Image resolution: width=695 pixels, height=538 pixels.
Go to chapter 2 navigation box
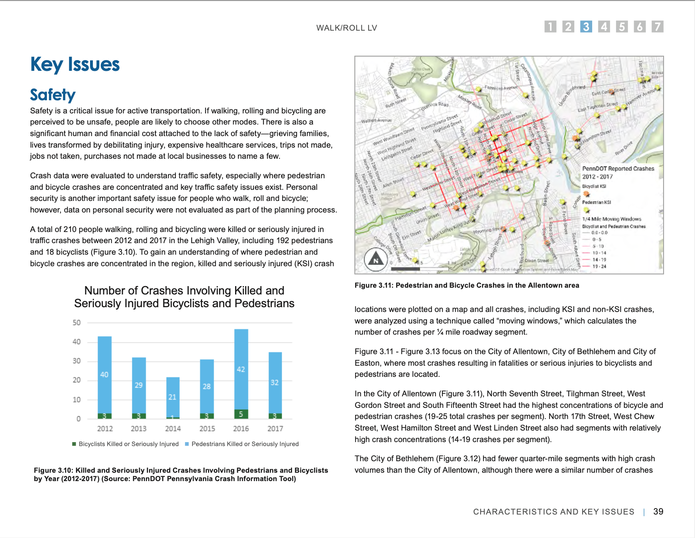pos(568,27)
